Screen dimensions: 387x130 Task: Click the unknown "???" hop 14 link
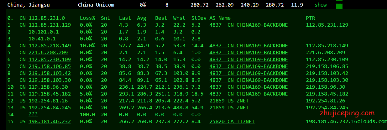(33, 115)
